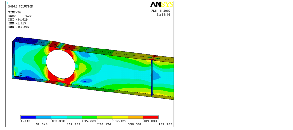Screen dimensions: 293x130
Task: Select the green legend color band
Action: 90,117
